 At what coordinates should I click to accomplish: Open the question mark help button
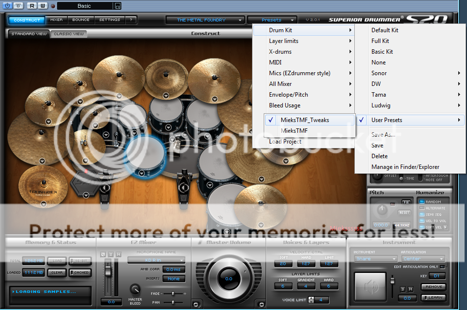coord(131,20)
